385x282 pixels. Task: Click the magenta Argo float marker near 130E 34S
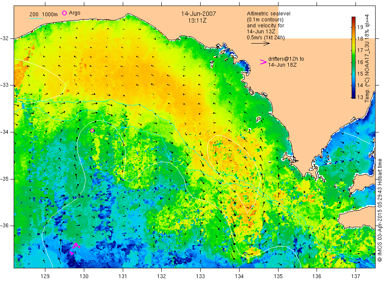tap(92, 130)
